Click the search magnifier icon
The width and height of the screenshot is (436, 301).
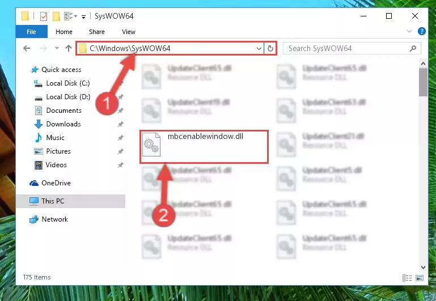[413, 48]
